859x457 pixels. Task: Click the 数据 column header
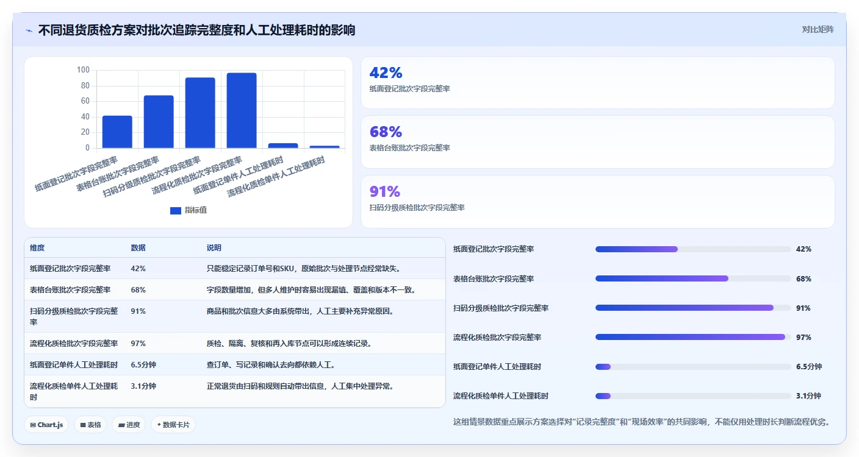pyautogui.click(x=138, y=248)
